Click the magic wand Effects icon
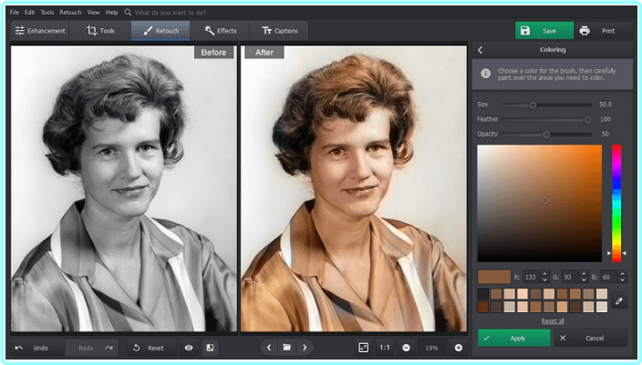Screen dimensions: 642x365 [209, 30]
